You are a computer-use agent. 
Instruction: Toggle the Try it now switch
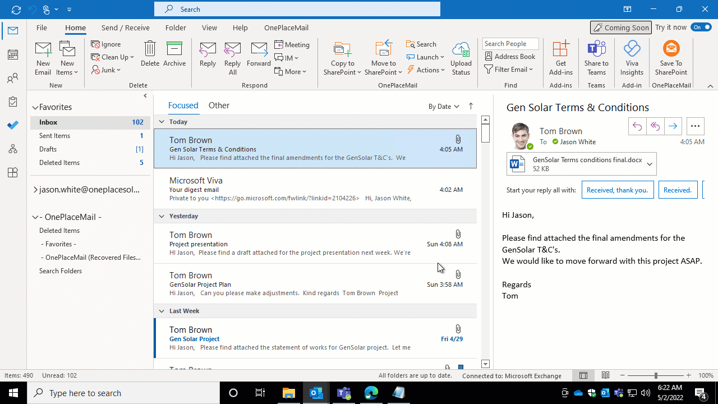[x=701, y=27]
